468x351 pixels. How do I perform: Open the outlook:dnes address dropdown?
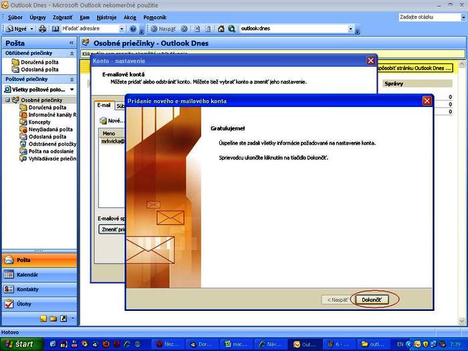[x=351, y=29]
